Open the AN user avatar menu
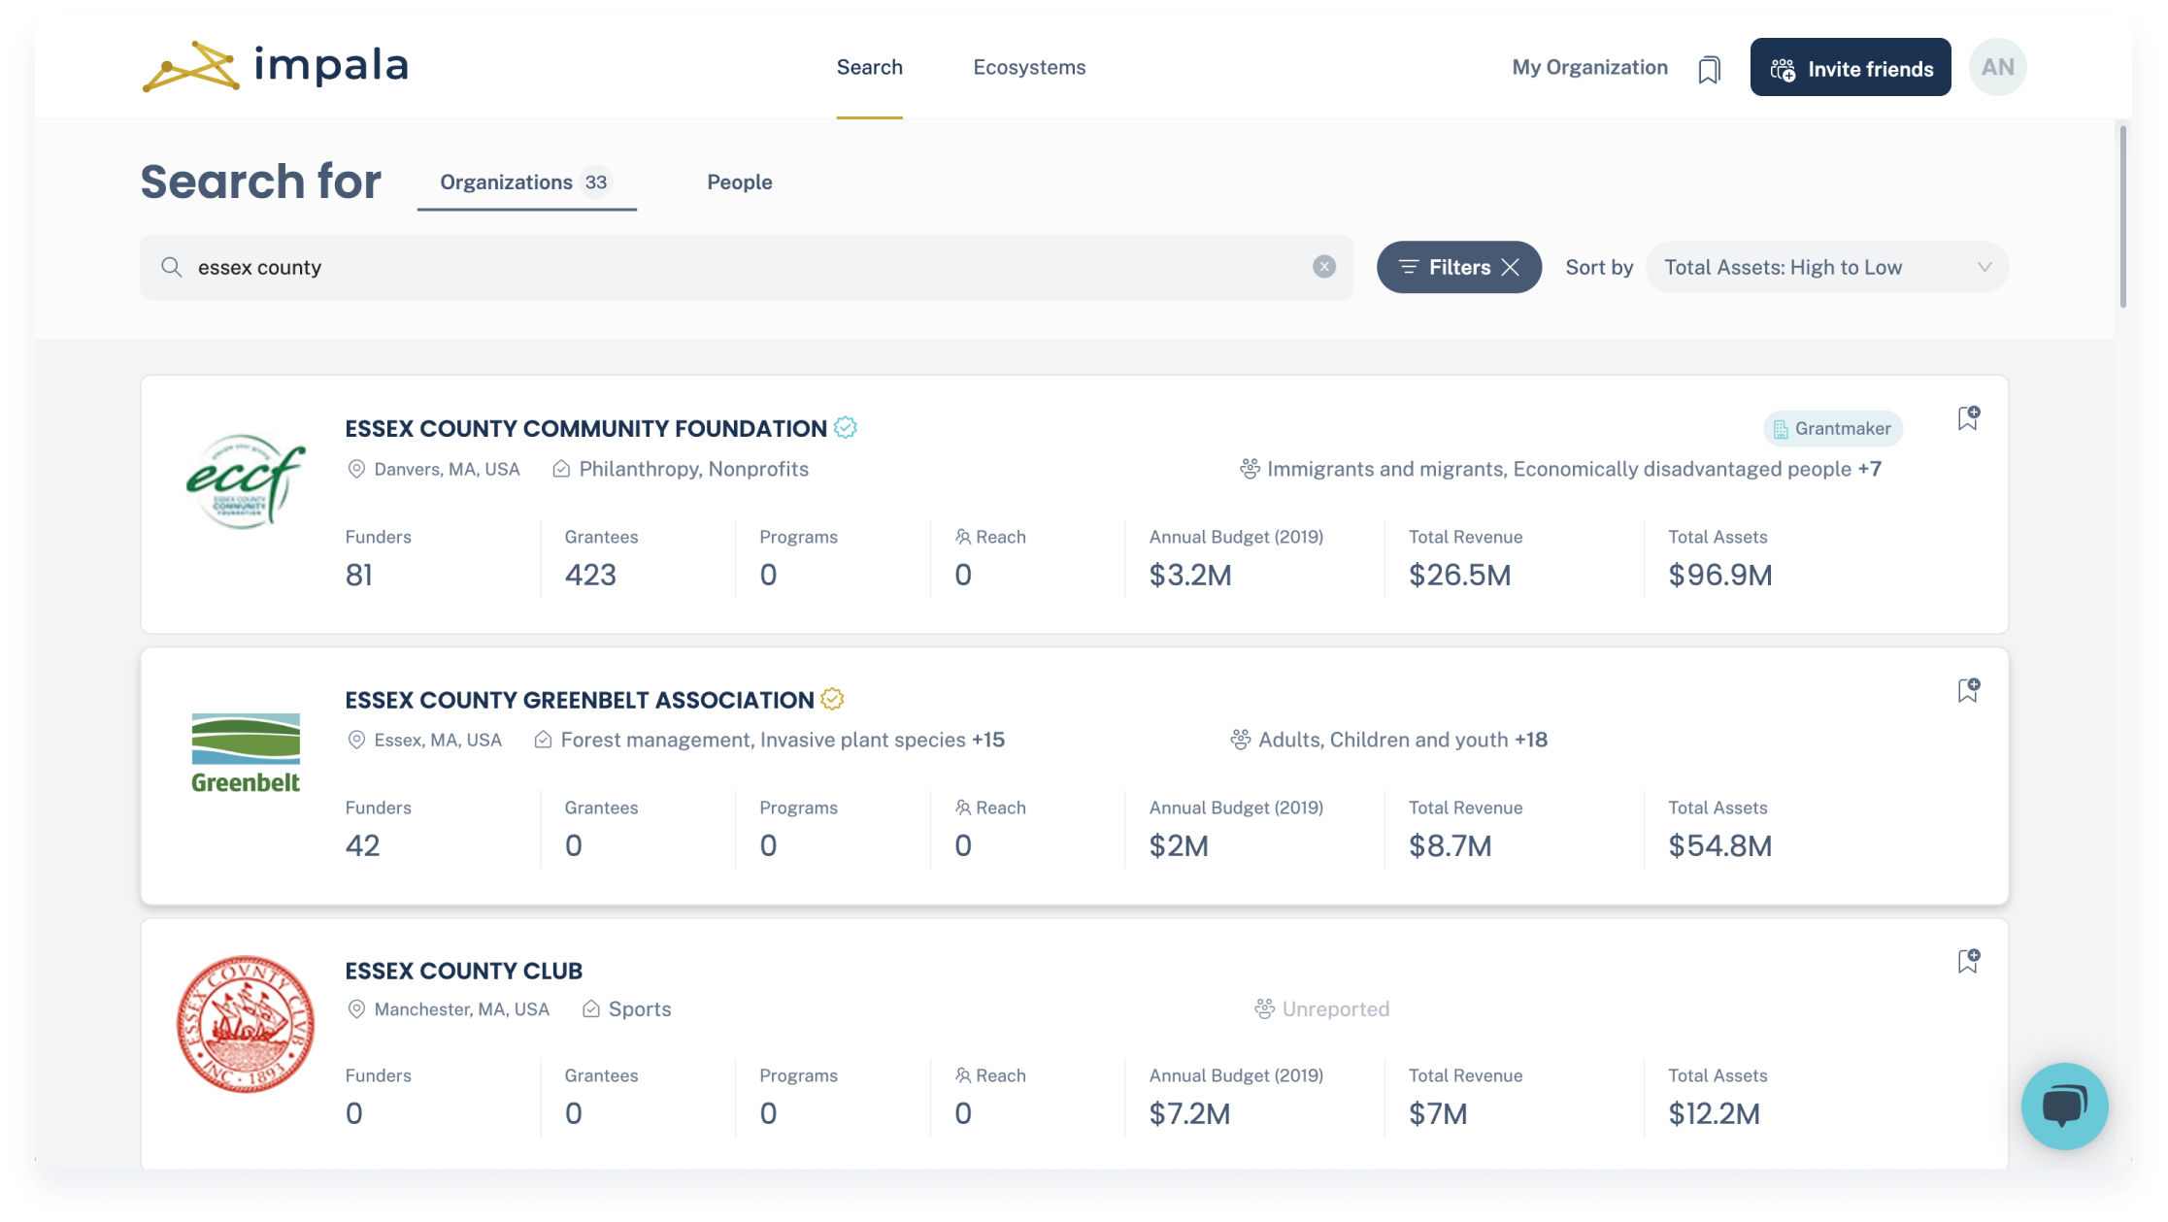This screenshot has height=1222, width=2168. [x=1997, y=67]
